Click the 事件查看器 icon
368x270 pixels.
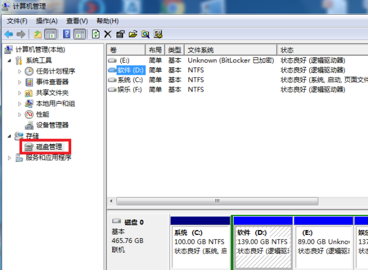(29, 82)
